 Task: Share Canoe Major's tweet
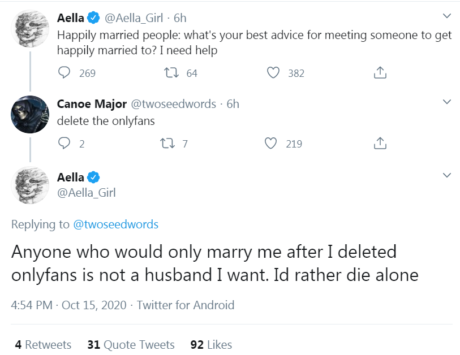(380, 144)
